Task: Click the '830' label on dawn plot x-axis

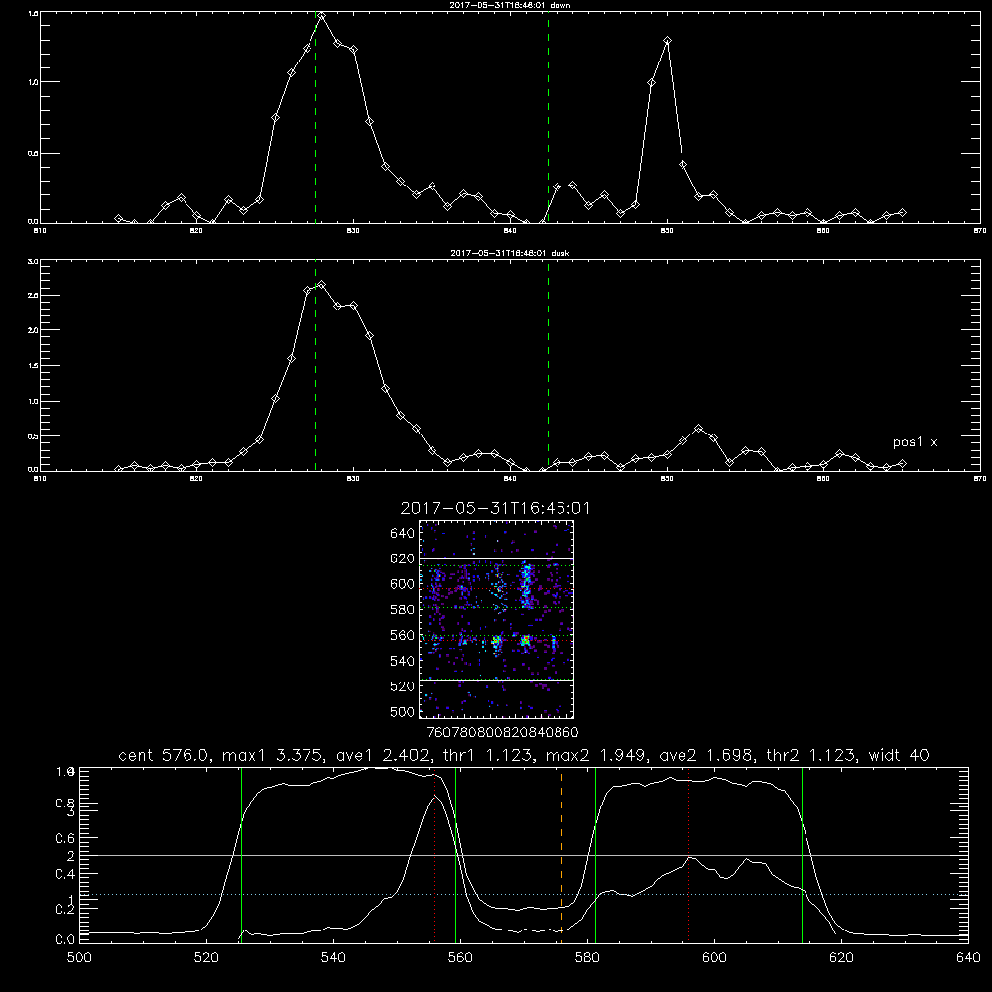Action: point(353,231)
